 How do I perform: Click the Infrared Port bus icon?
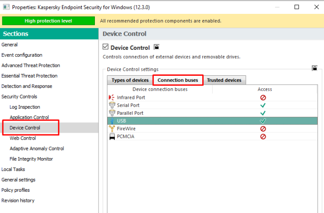(112, 97)
